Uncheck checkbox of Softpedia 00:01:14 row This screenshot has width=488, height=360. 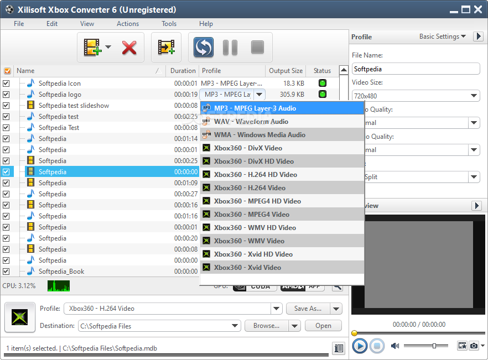(6, 138)
